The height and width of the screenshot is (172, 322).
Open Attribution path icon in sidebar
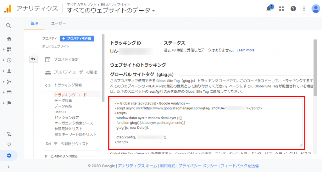(9, 134)
